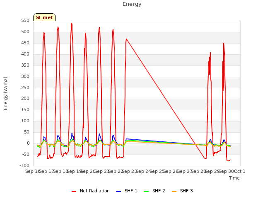The width and height of the screenshot is (265, 199).
Task: Click the 450 y-axis tick label
Action: coord(25,43)
